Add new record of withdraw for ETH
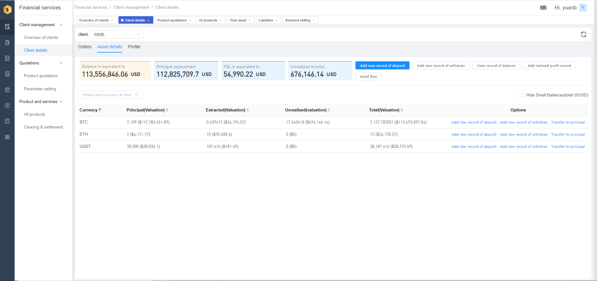This screenshot has height=281, width=597. pos(524,134)
